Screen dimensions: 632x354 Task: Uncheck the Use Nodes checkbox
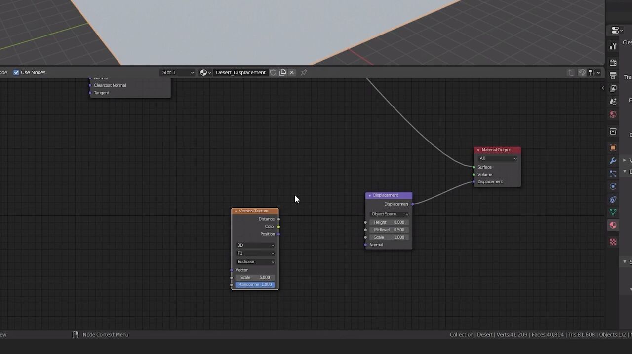point(16,72)
